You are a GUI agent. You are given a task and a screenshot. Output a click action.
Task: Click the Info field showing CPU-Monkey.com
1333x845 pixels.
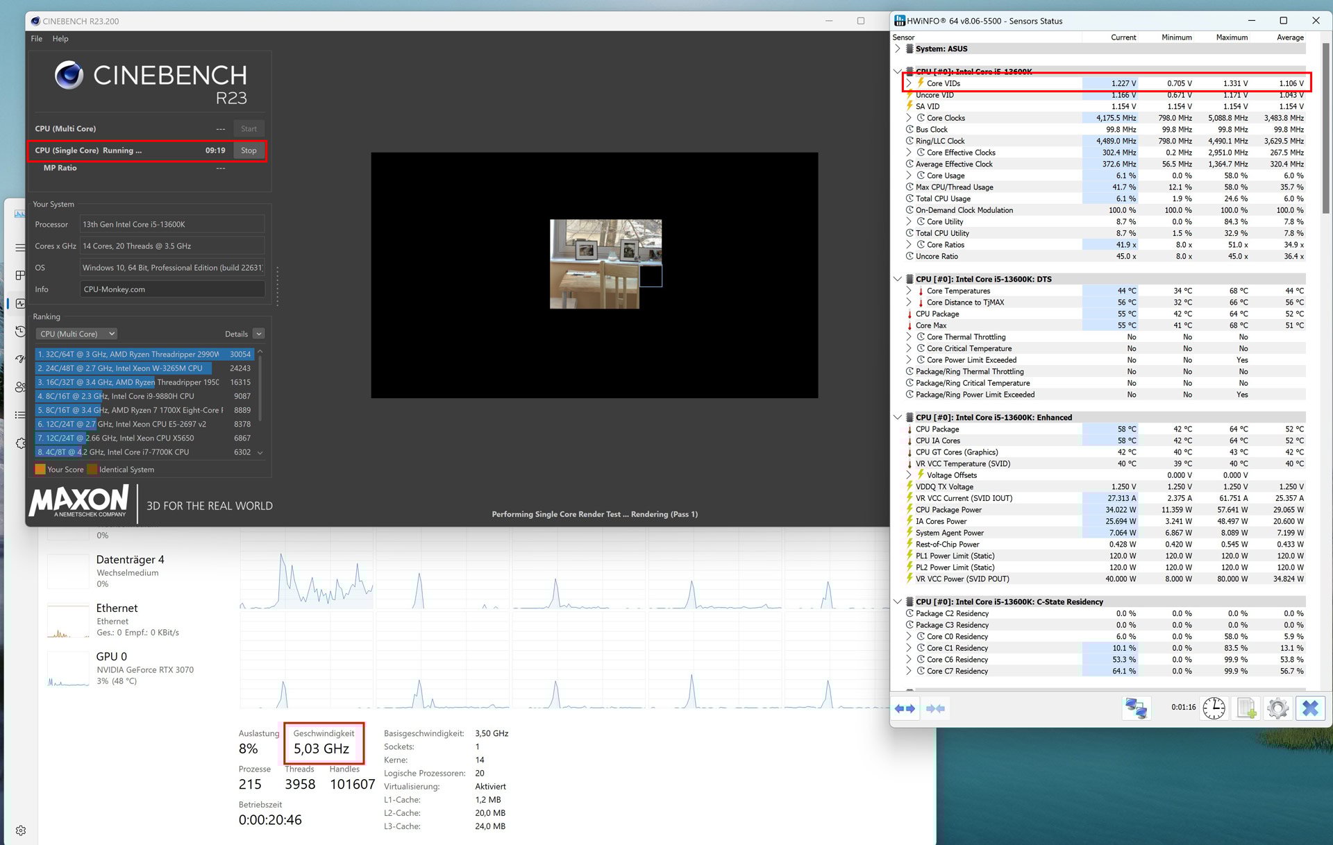pos(172,289)
